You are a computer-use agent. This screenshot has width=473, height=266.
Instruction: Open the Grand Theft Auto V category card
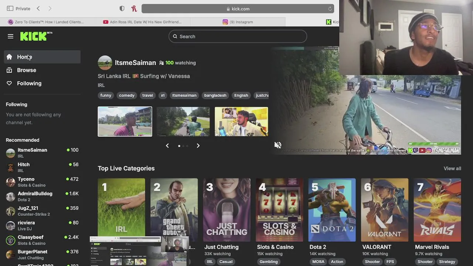(x=174, y=210)
